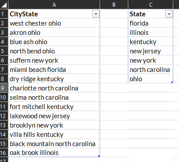
Task: Select State cell 'florida'
Action: pos(151,23)
